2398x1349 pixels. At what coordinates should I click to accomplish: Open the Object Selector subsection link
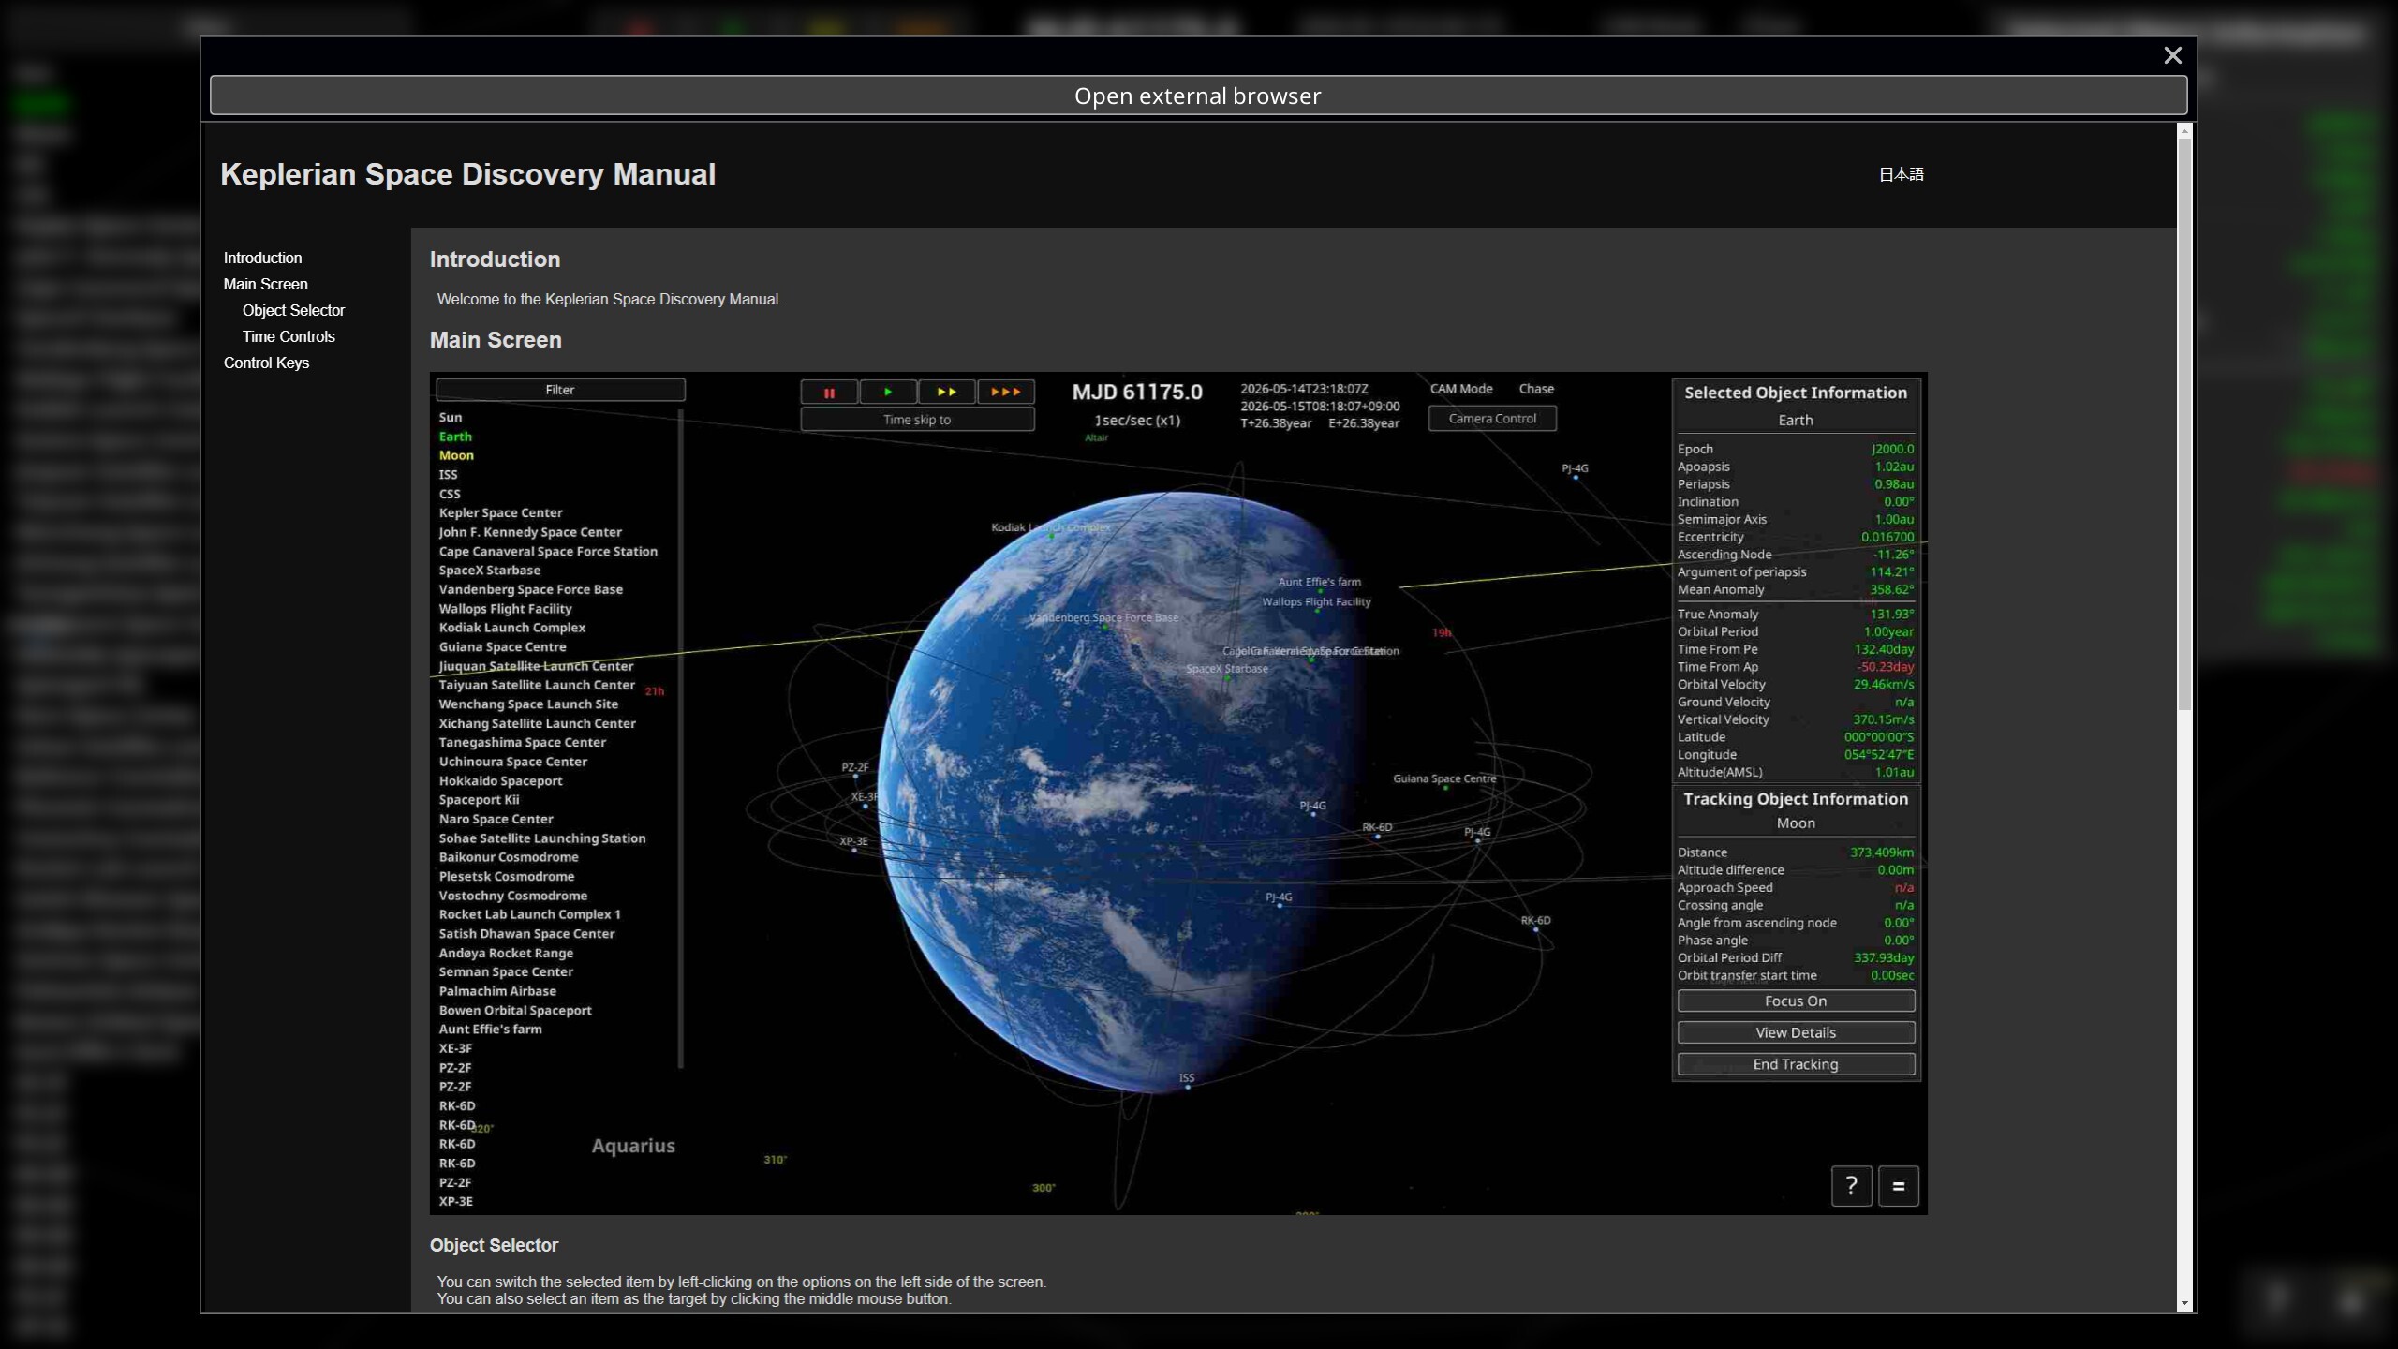(293, 310)
